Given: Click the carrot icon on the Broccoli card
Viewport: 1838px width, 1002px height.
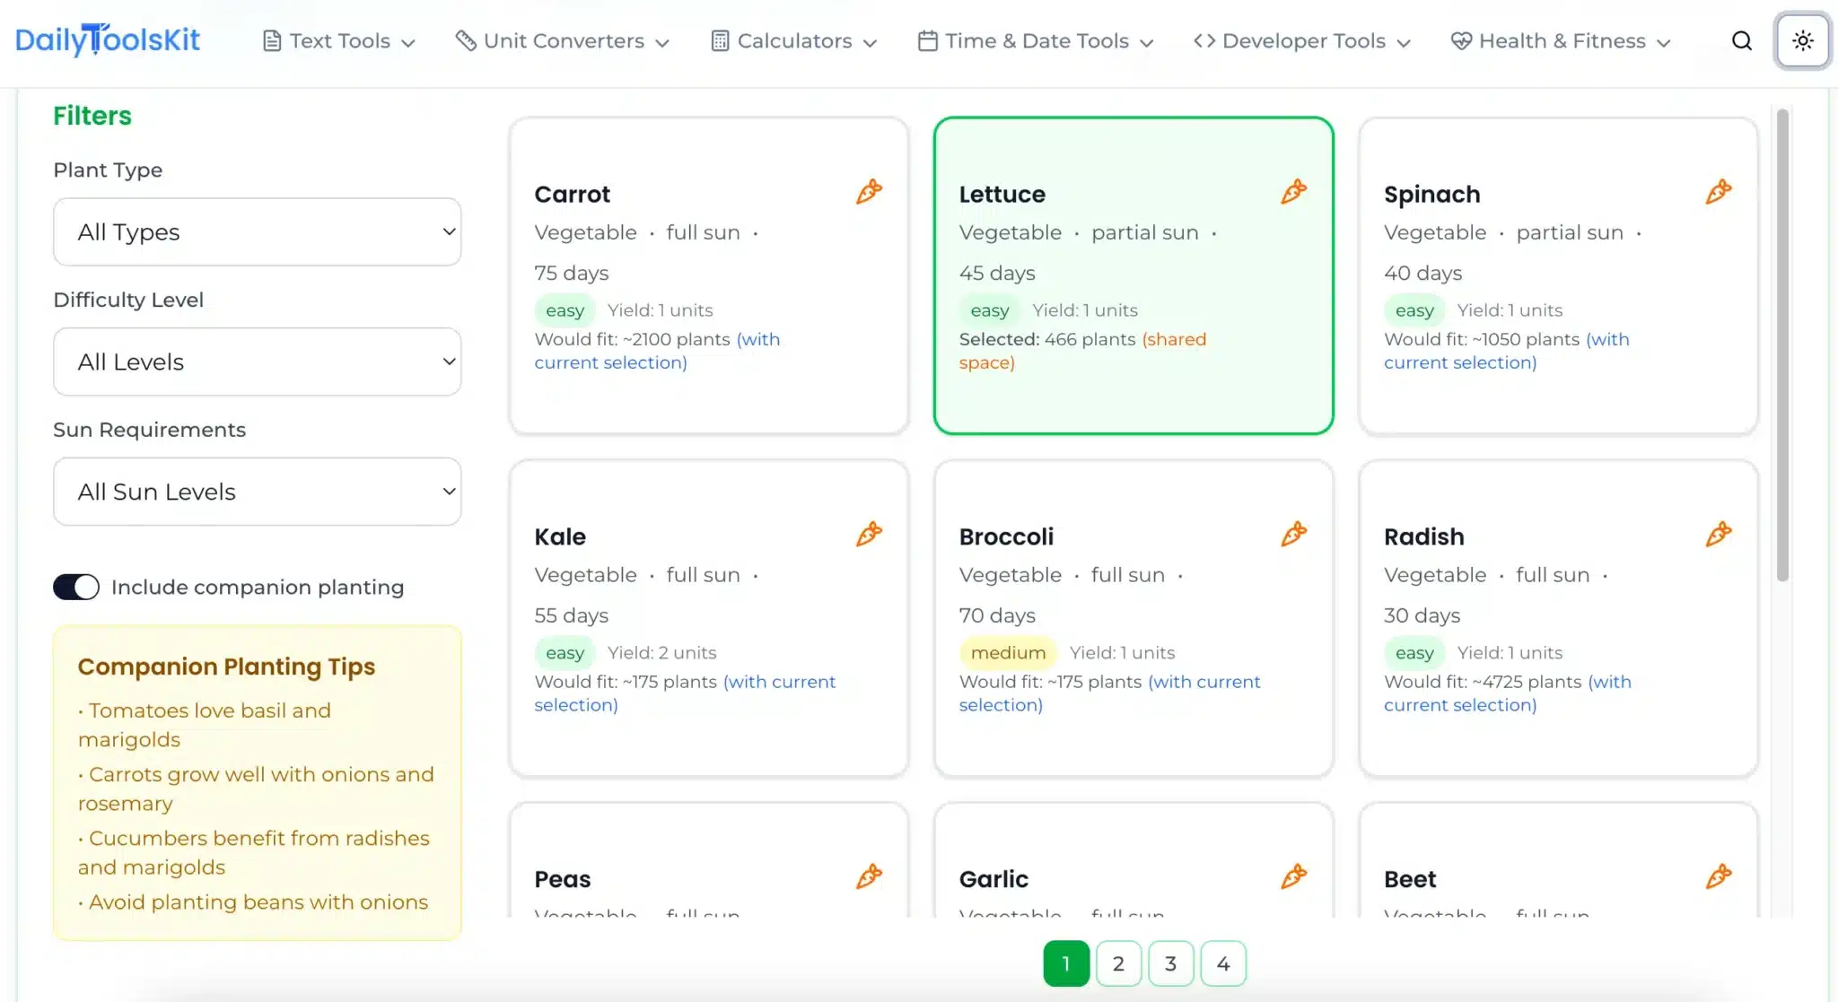Looking at the screenshot, I should click(x=1292, y=534).
